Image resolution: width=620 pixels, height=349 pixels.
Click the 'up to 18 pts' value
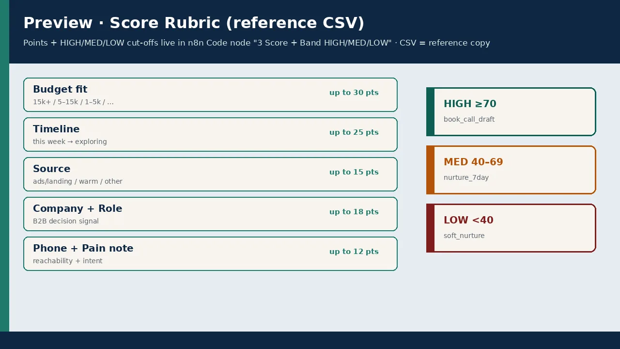(354, 212)
